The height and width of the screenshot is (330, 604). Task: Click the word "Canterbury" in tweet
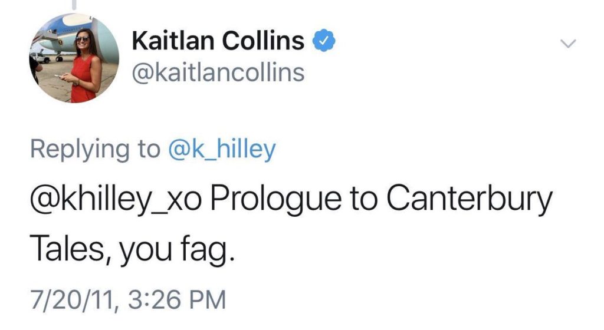click(x=469, y=200)
